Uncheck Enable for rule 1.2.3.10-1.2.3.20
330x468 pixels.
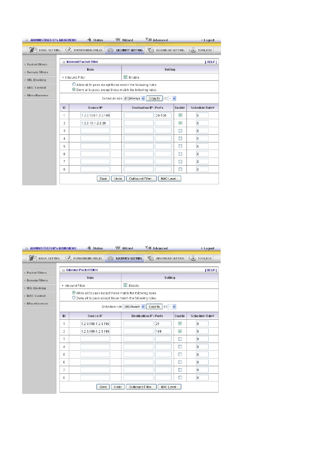tap(180, 123)
